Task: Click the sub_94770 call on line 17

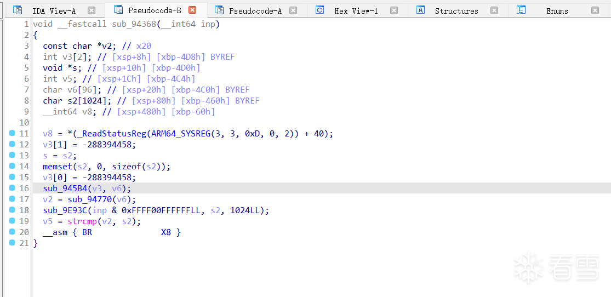Action: pos(90,199)
